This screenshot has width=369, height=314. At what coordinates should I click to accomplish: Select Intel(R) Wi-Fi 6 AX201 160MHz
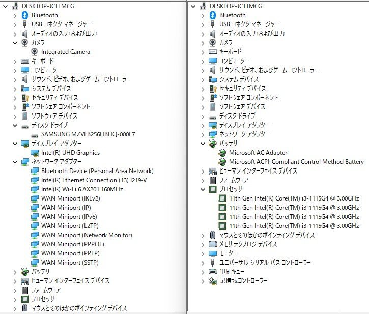pyautogui.click(x=82, y=189)
